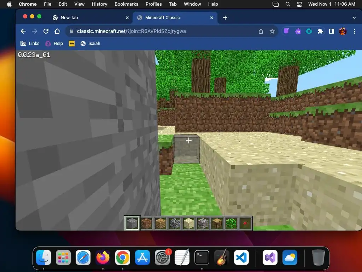Open TextEdit from the Dock
Screen dimensions: 362x272
pyautogui.click(x=182, y=257)
